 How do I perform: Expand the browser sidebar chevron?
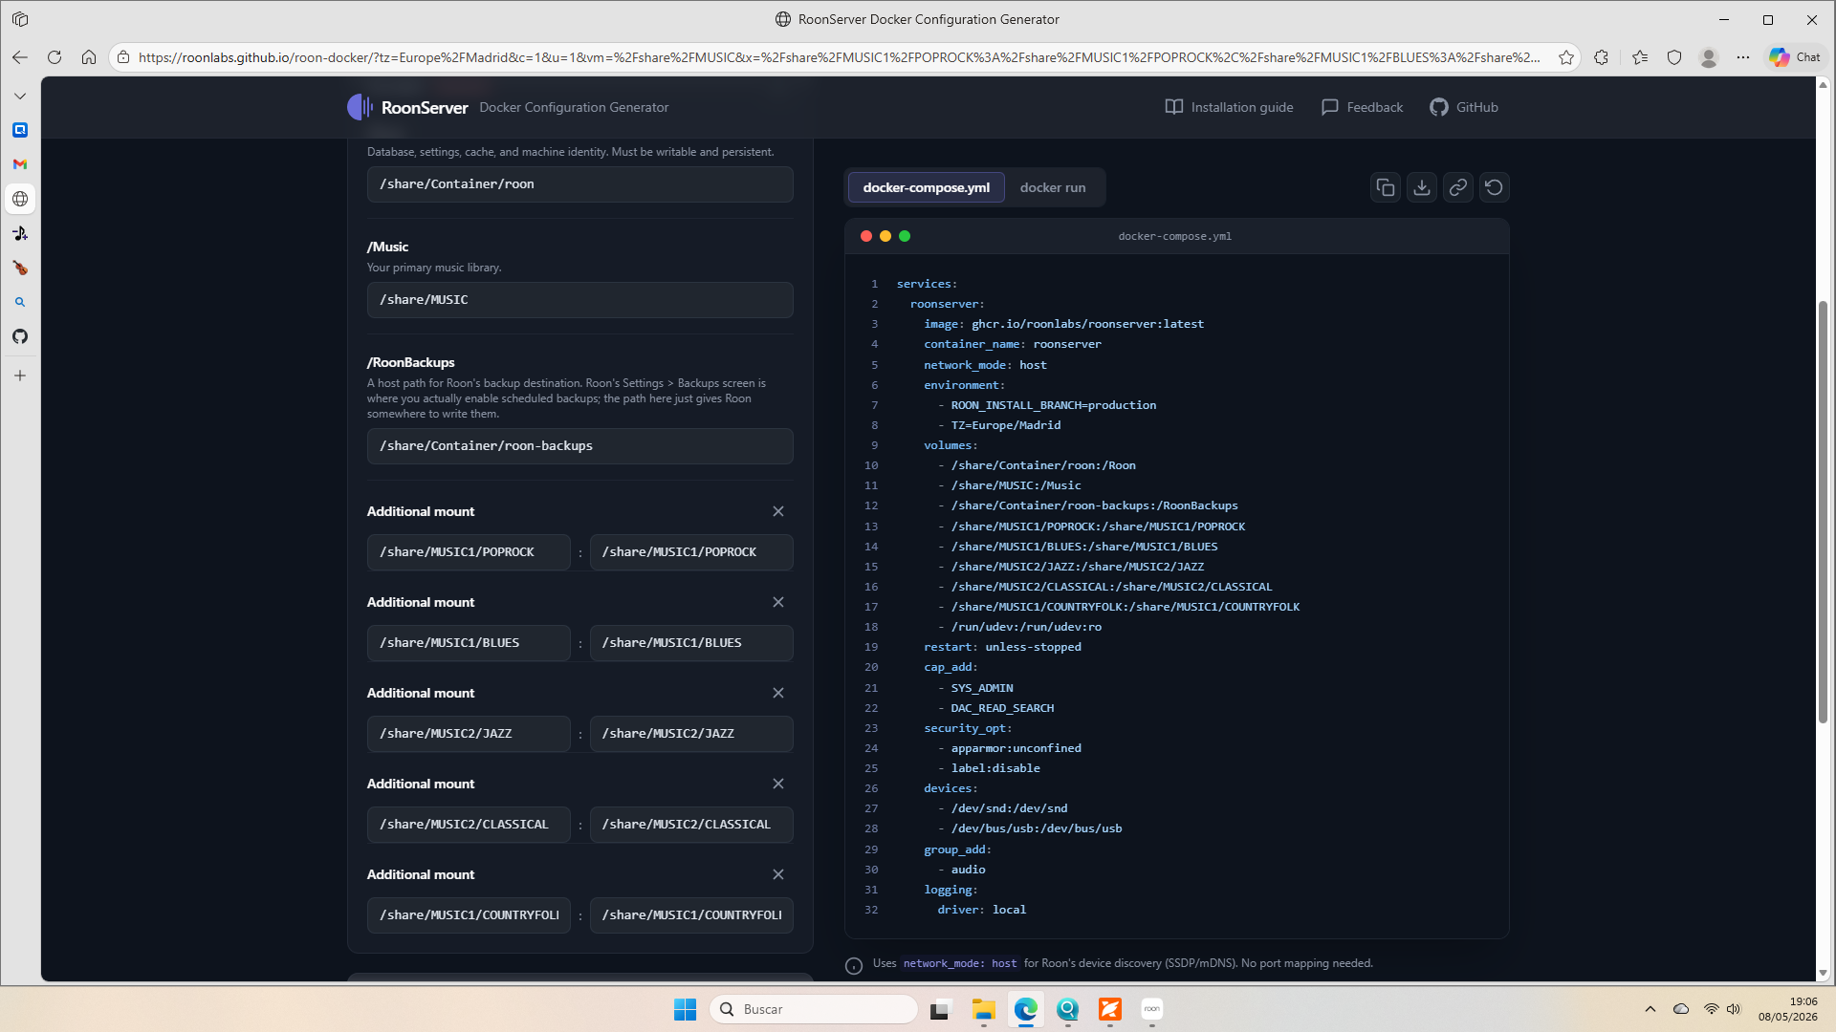click(x=20, y=96)
